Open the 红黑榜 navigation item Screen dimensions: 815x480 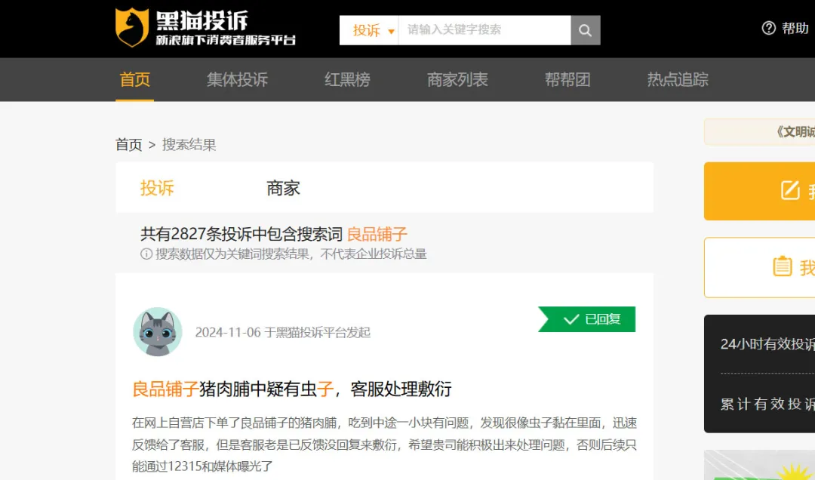click(x=347, y=79)
